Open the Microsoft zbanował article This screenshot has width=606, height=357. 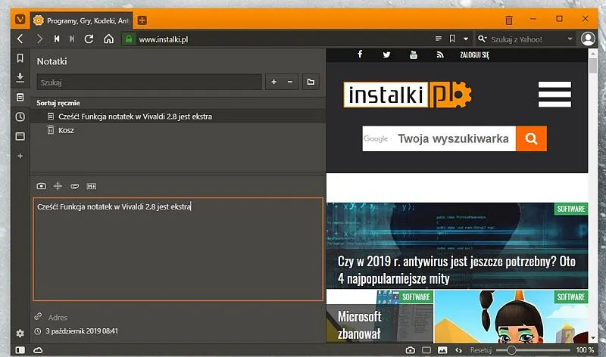click(380, 316)
